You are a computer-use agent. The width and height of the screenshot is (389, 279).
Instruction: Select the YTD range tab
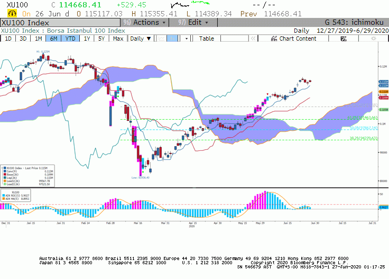[70, 39]
